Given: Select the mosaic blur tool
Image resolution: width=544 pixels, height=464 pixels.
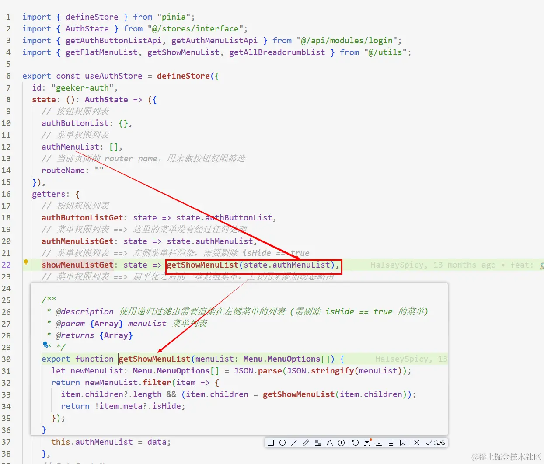Looking at the screenshot, I should [318, 443].
